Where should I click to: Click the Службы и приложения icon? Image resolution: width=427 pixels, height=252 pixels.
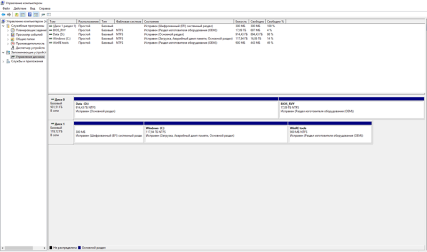point(8,61)
